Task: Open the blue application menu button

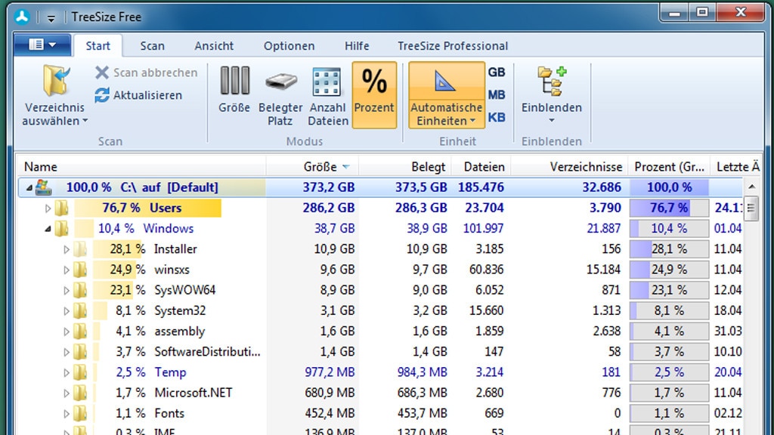Action: pos(42,45)
